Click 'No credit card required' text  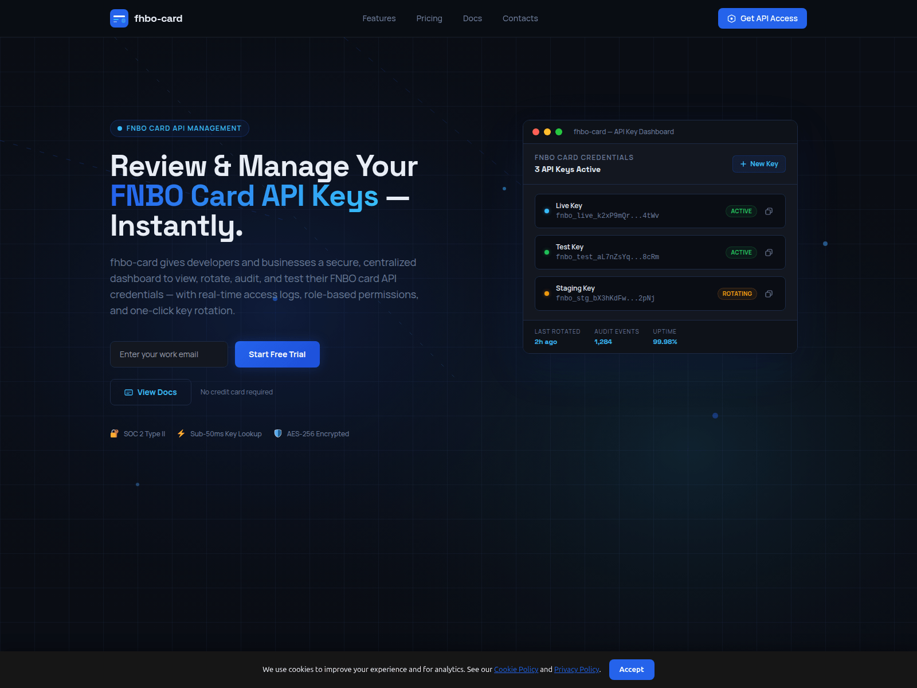click(x=237, y=392)
